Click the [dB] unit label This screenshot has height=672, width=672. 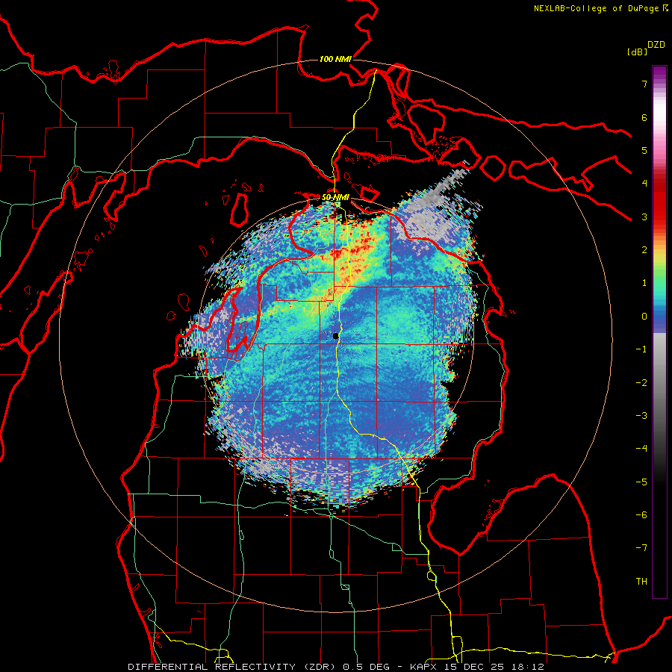click(638, 52)
